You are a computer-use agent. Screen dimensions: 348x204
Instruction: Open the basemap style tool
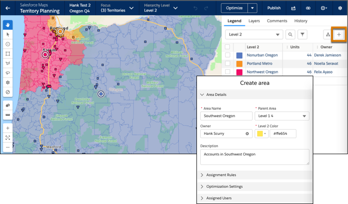[8, 105]
